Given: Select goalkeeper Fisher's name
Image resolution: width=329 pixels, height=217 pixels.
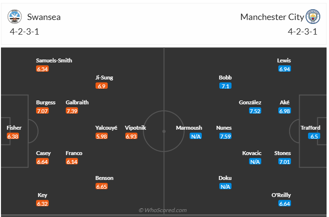Looking at the screenshot, I should (14, 128).
